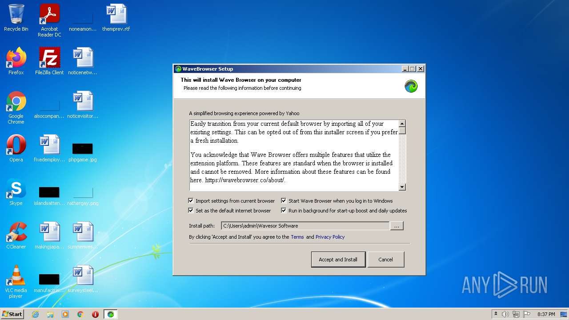The image size is (569, 320).
Task: Close the WaveBrowser Setup window
Action: (x=420, y=69)
